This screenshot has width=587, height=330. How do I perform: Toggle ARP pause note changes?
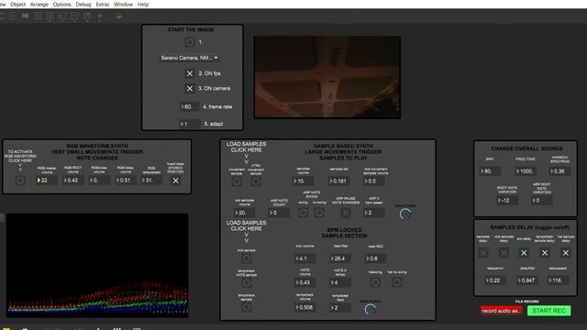pos(346,213)
